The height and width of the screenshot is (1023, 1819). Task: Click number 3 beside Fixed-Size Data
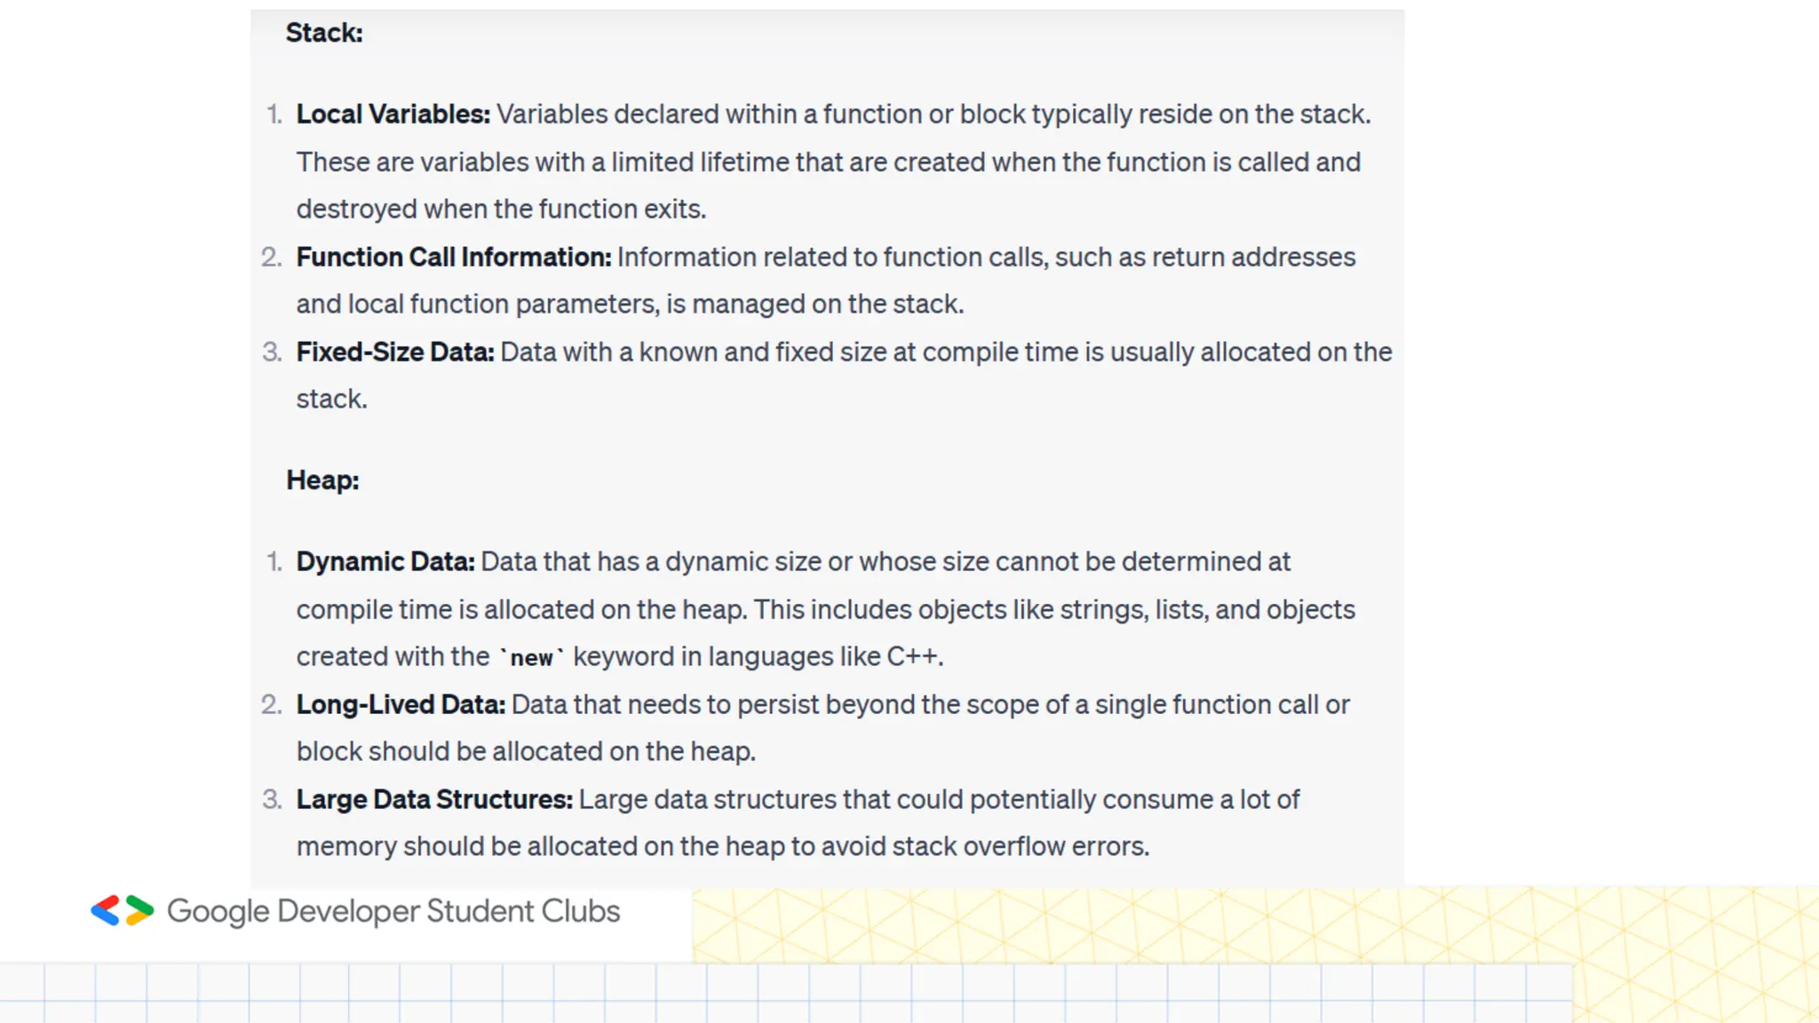[272, 353]
